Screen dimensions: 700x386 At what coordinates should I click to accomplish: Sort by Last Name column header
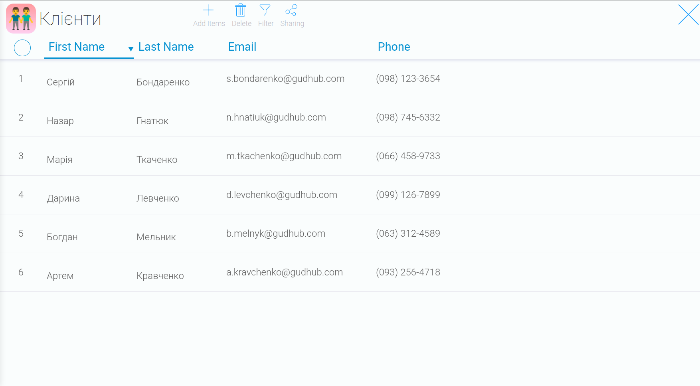166,47
